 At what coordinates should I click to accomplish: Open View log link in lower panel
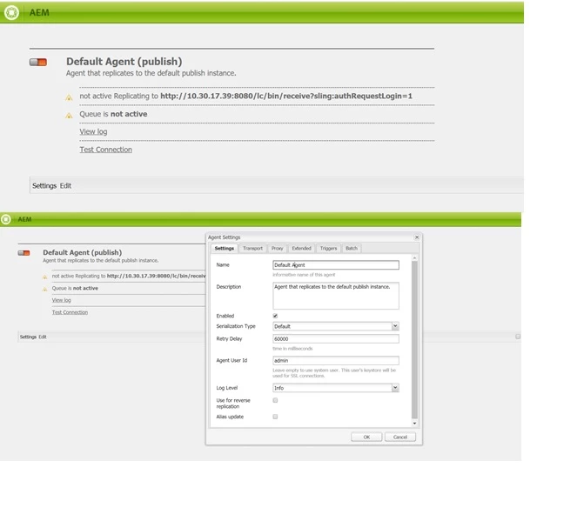62,300
